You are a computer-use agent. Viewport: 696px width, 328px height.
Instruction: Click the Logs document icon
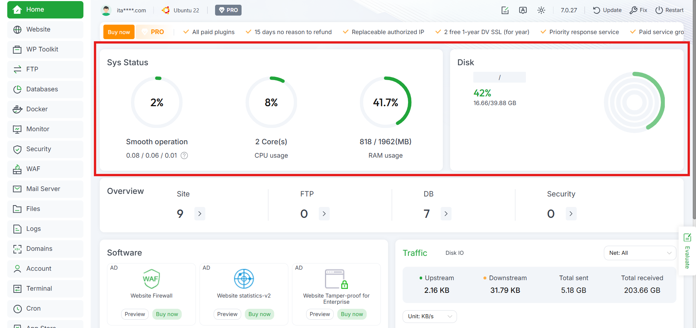17,229
